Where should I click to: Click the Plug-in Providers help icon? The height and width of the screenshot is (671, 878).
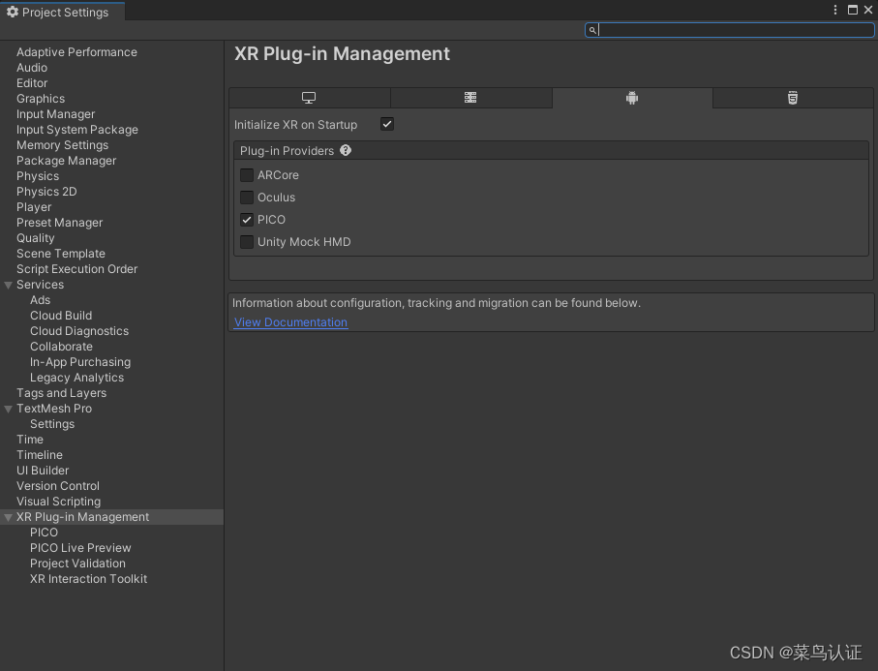click(x=346, y=151)
